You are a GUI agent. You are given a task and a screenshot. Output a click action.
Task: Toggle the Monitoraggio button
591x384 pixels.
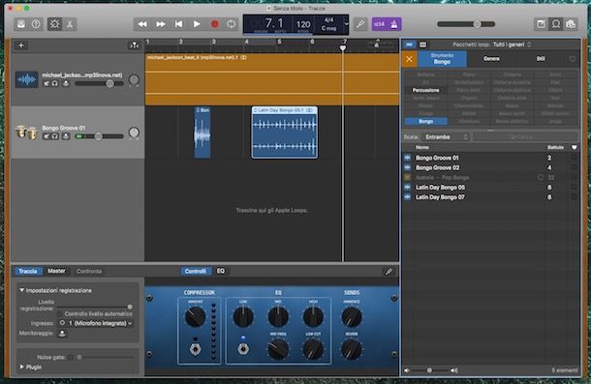tap(62, 334)
